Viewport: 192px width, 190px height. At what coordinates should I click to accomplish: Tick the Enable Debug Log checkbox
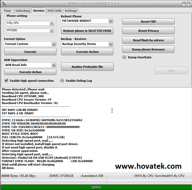pos(62,81)
